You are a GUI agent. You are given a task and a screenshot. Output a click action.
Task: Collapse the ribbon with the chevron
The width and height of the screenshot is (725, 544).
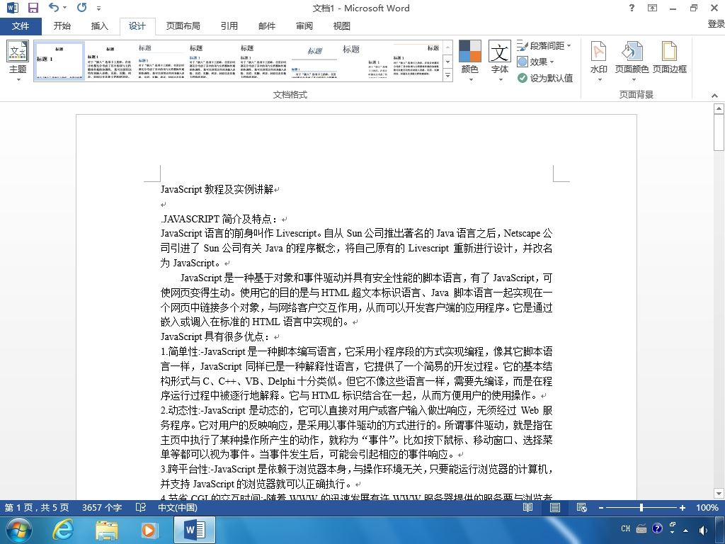(715, 96)
